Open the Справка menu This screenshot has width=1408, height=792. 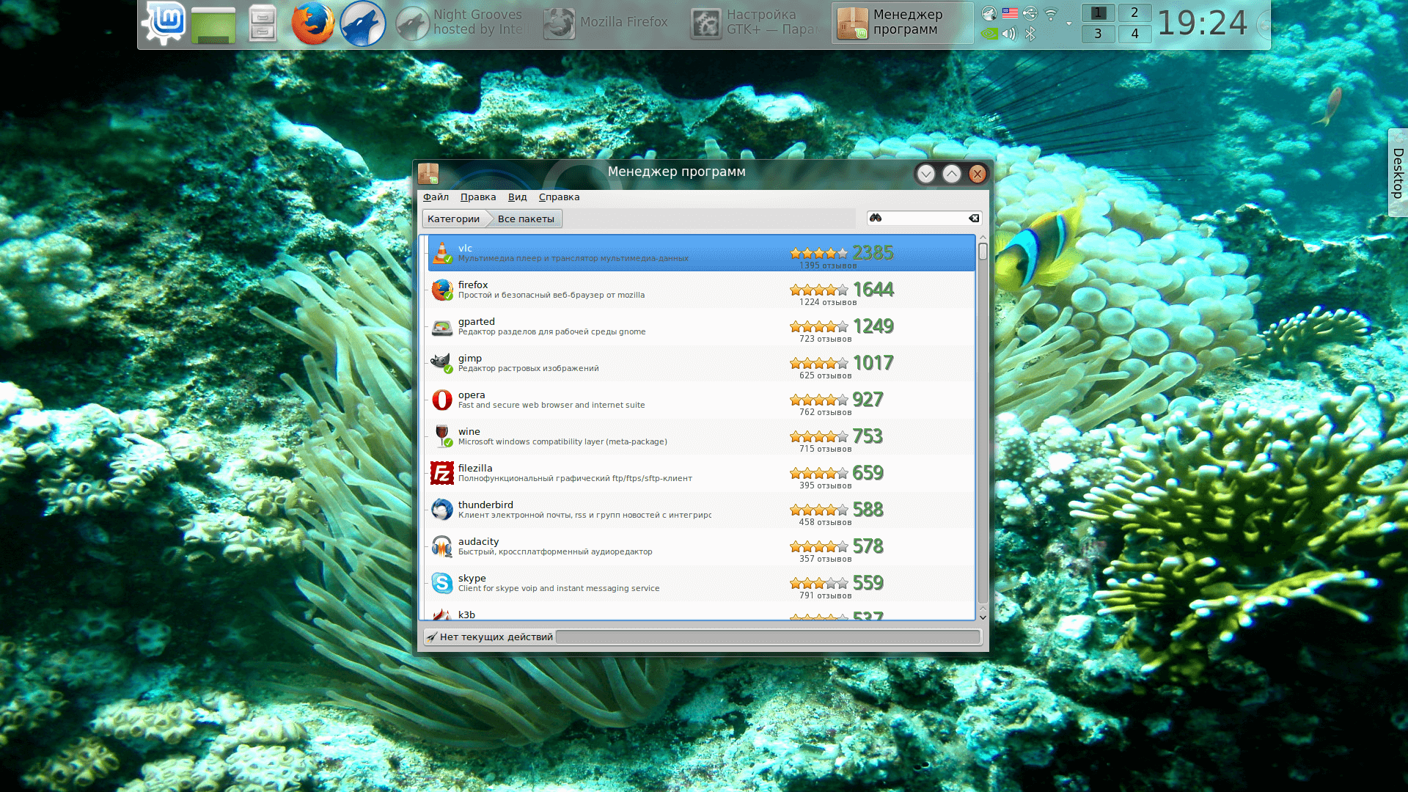tap(559, 197)
